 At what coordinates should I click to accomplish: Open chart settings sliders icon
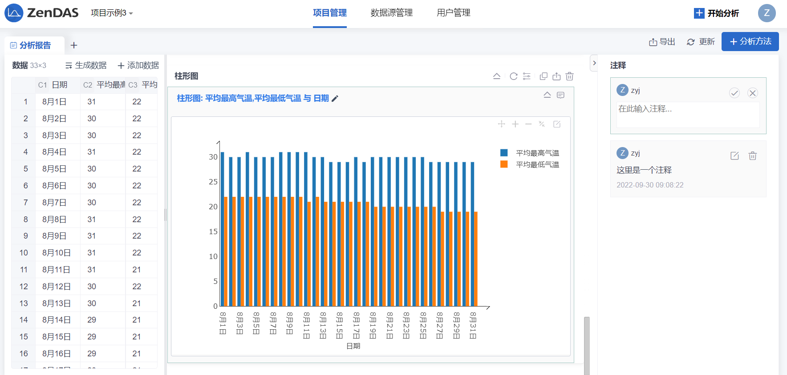click(527, 76)
